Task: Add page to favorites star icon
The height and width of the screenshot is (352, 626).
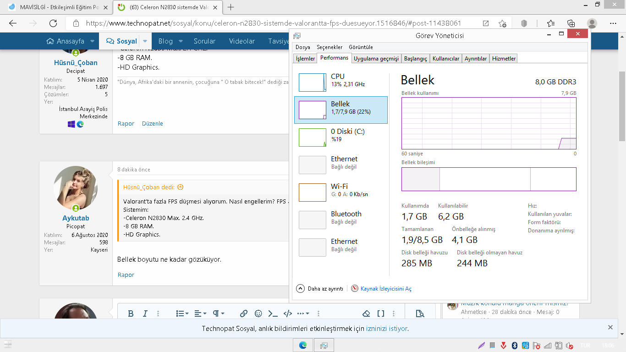Action: pyautogui.click(x=502, y=23)
